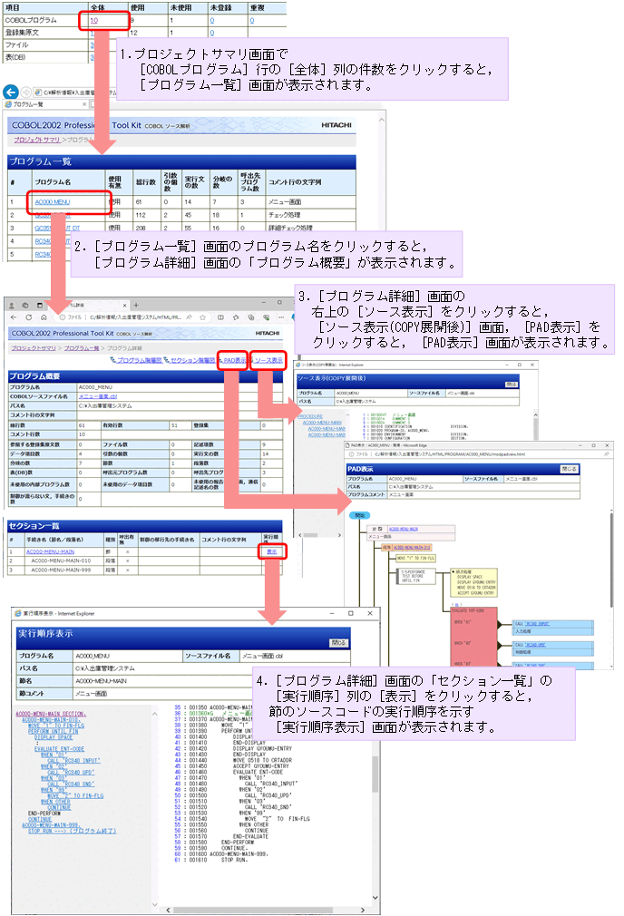
Task: Click the PAD表示 link
Action: (234, 360)
